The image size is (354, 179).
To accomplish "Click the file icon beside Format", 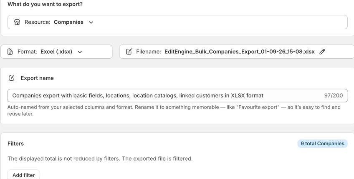I will 10,52.
